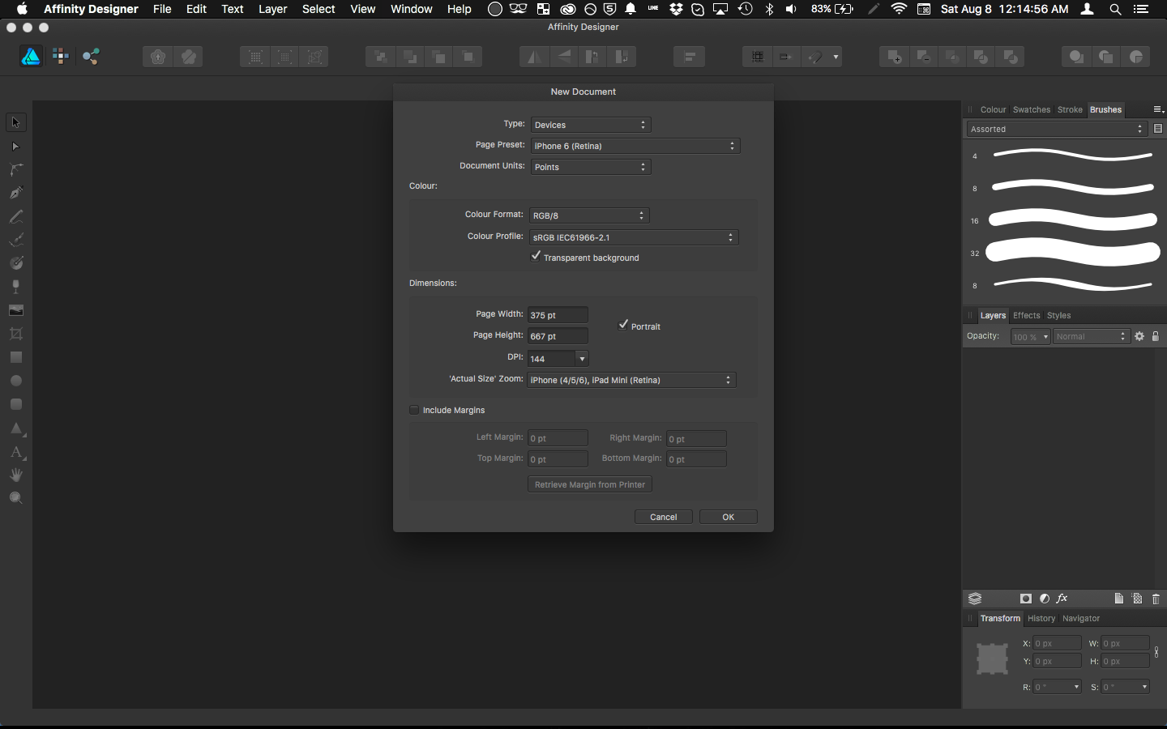The height and width of the screenshot is (729, 1167).
Task: Open the Colour Format dropdown
Action: 589,215
